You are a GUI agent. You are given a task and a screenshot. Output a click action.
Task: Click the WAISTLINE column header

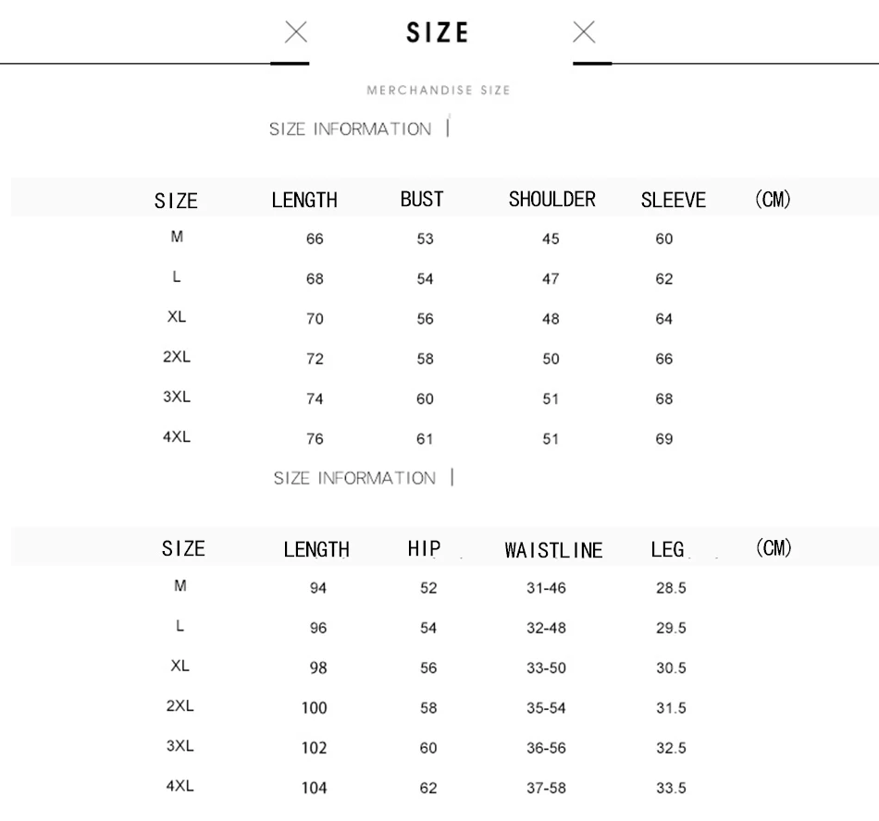[553, 550]
